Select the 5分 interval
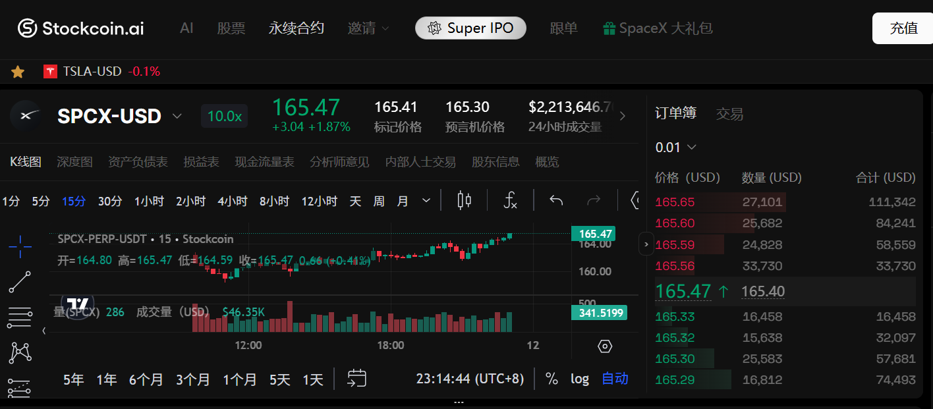The image size is (933, 409). (x=41, y=202)
